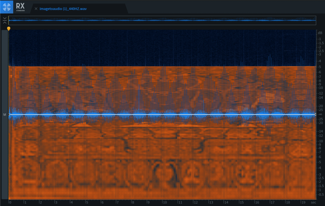The image size is (325, 206).
Task: Click the left channel selection strip
Action: pos(4,76)
